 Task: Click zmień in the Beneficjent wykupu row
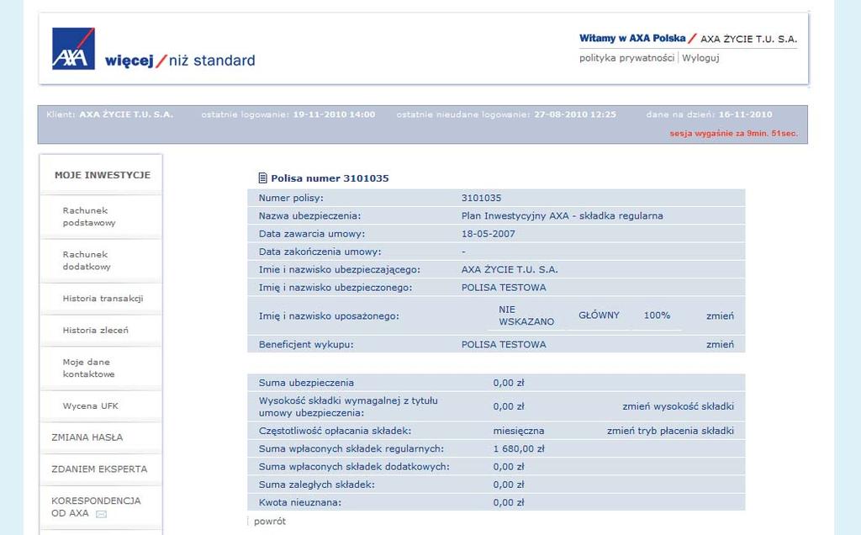[x=720, y=344]
